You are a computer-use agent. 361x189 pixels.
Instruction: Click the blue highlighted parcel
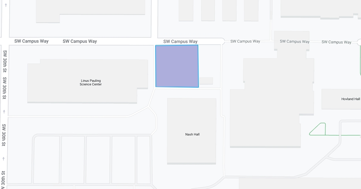click(177, 66)
